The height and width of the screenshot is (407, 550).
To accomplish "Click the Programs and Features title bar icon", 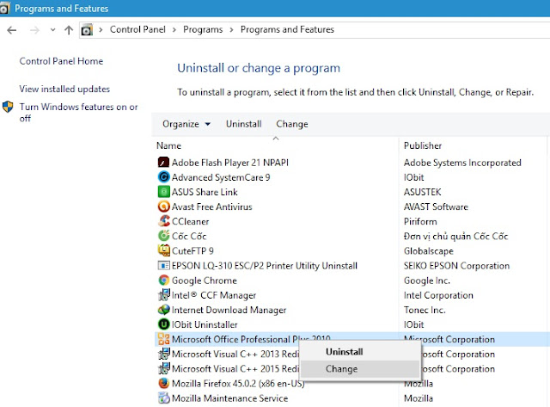I will 3,9.
